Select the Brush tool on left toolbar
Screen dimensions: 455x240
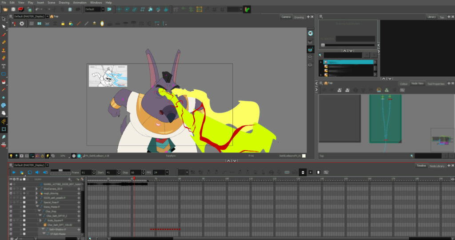pyautogui.click(x=4, y=35)
